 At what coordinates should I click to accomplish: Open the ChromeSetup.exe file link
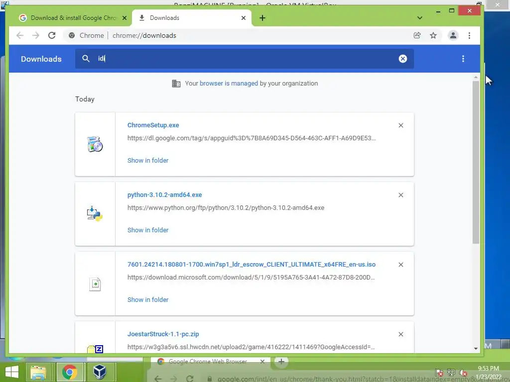[x=153, y=125]
